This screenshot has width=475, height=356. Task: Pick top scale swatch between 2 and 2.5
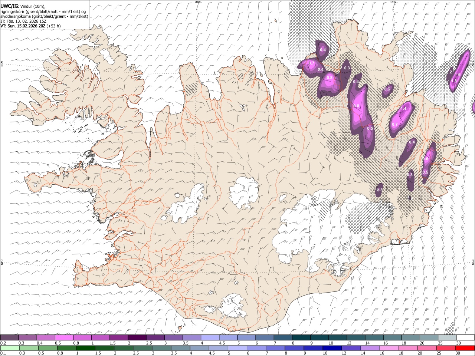coord(137,338)
